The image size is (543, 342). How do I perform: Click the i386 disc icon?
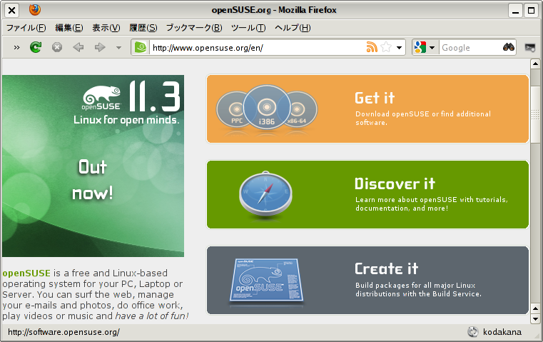coord(267,107)
